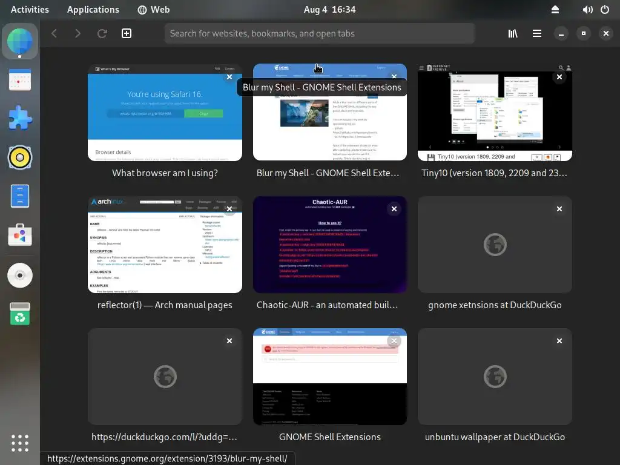
Task: Close the Web browser window
Action: click(606, 34)
